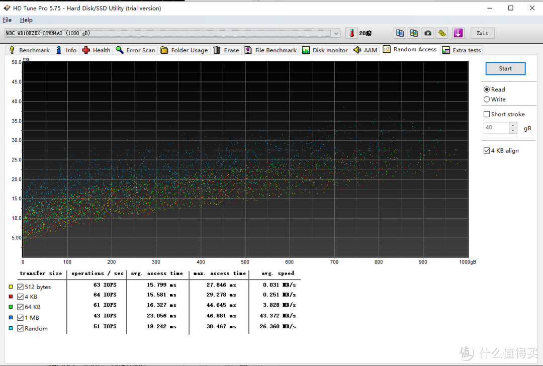The height and width of the screenshot is (366, 543).
Task: Click the Info tab blue icon
Action: coord(59,50)
